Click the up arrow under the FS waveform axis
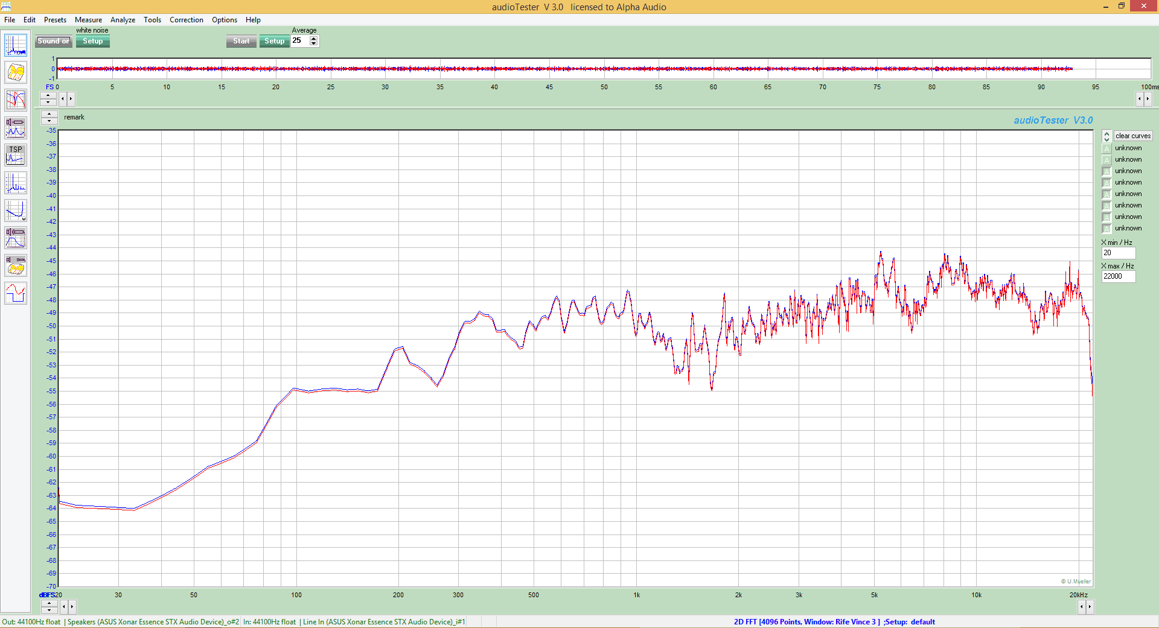This screenshot has height=628, width=1159. [49, 95]
